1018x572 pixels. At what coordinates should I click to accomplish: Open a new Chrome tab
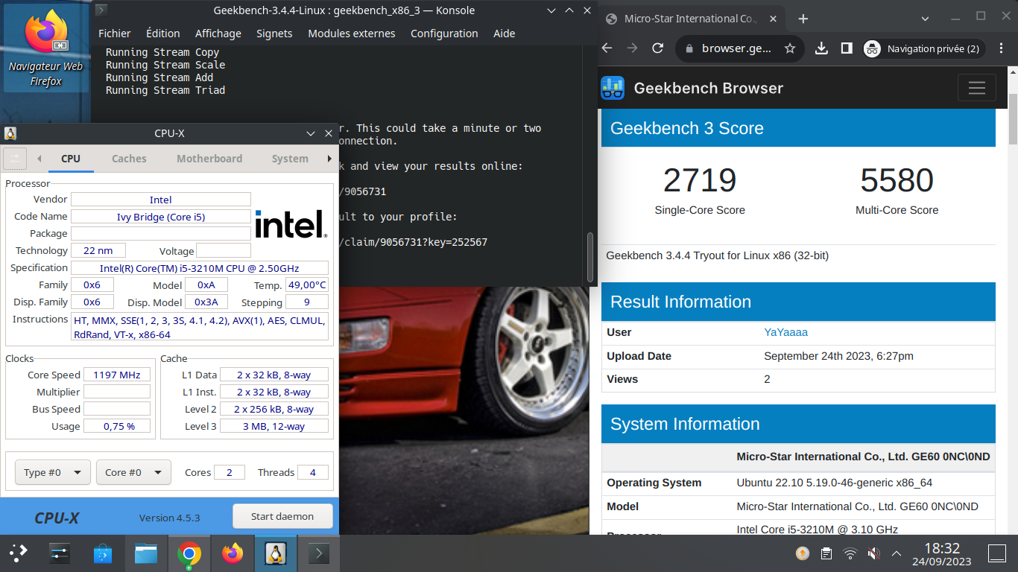pyautogui.click(x=803, y=19)
